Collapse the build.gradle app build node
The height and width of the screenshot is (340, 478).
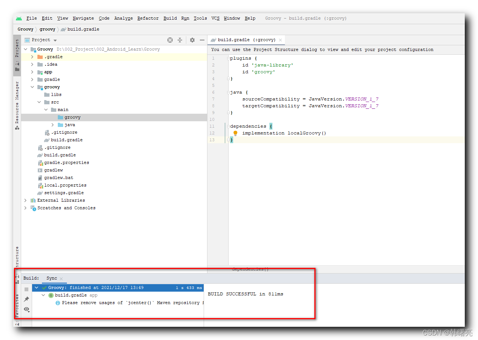(43, 295)
